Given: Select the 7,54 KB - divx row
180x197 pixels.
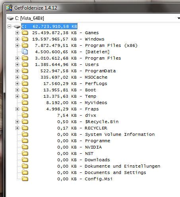Looking at the screenshot, I should pos(77,115).
